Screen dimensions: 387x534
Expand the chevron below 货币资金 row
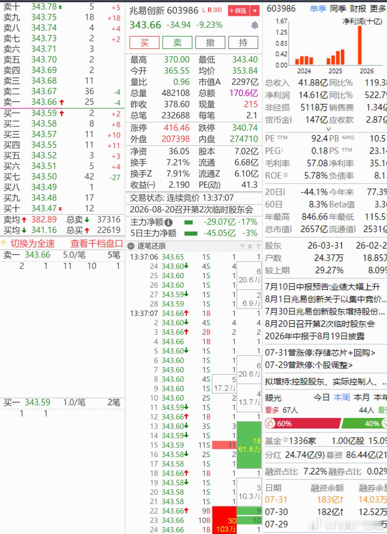[x=329, y=129]
